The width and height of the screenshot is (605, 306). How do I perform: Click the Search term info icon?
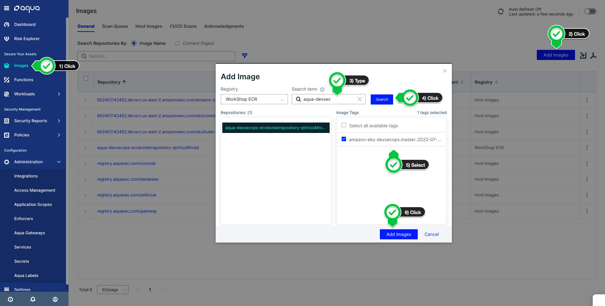tap(322, 89)
